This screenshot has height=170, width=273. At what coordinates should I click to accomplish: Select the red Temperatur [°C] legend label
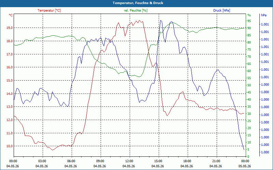(49, 11)
